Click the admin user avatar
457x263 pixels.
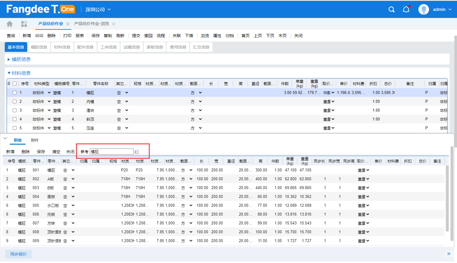(423, 9)
